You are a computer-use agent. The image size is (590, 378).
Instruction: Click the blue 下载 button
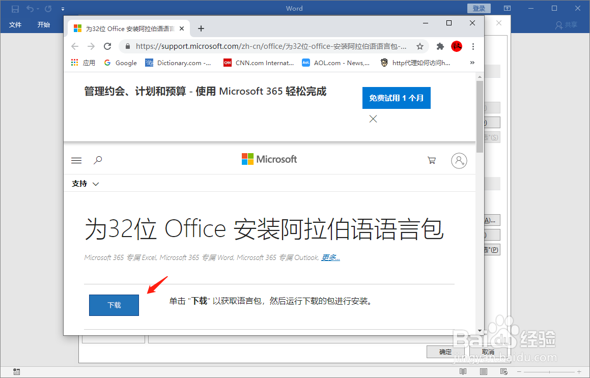tap(114, 305)
